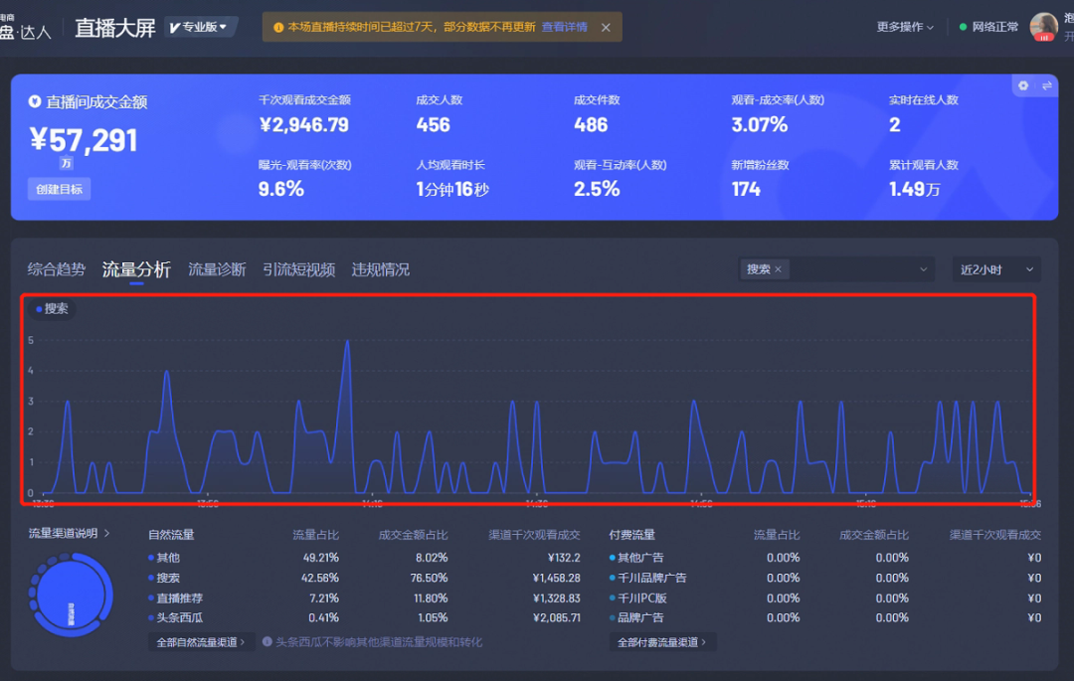The height and width of the screenshot is (681, 1074).
Task: Expand the 更多操作 menu
Action: (905, 27)
